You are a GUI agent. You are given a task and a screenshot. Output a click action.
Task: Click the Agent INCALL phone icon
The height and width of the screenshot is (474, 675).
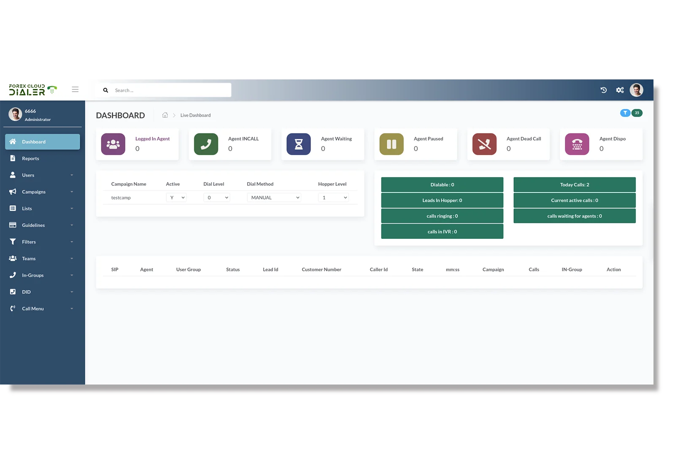[205, 144]
